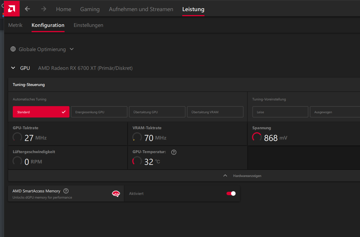The width and height of the screenshot is (360, 237).
Task: Open Aufnehmen und Streamen tab
Action: pos(141,9)
